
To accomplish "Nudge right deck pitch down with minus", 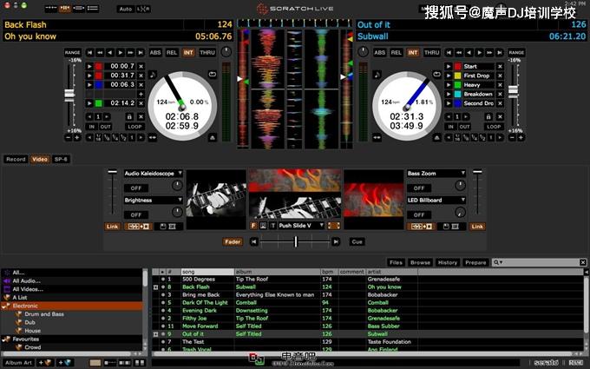I will pyautogui.click(x=512, y=138).
